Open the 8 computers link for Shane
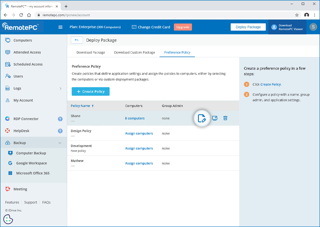Viewport: 320px width, 227px height. click(134, 118)
